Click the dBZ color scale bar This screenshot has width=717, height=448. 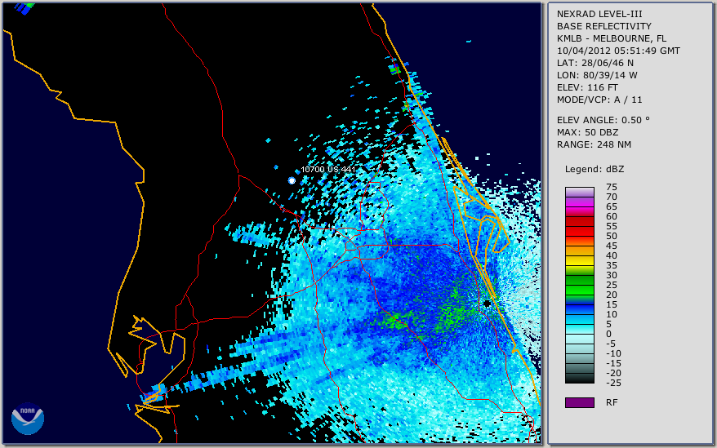(579, 285)
